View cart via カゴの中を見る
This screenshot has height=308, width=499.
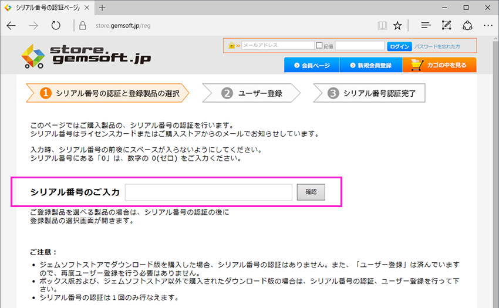(x=440, y=65)
